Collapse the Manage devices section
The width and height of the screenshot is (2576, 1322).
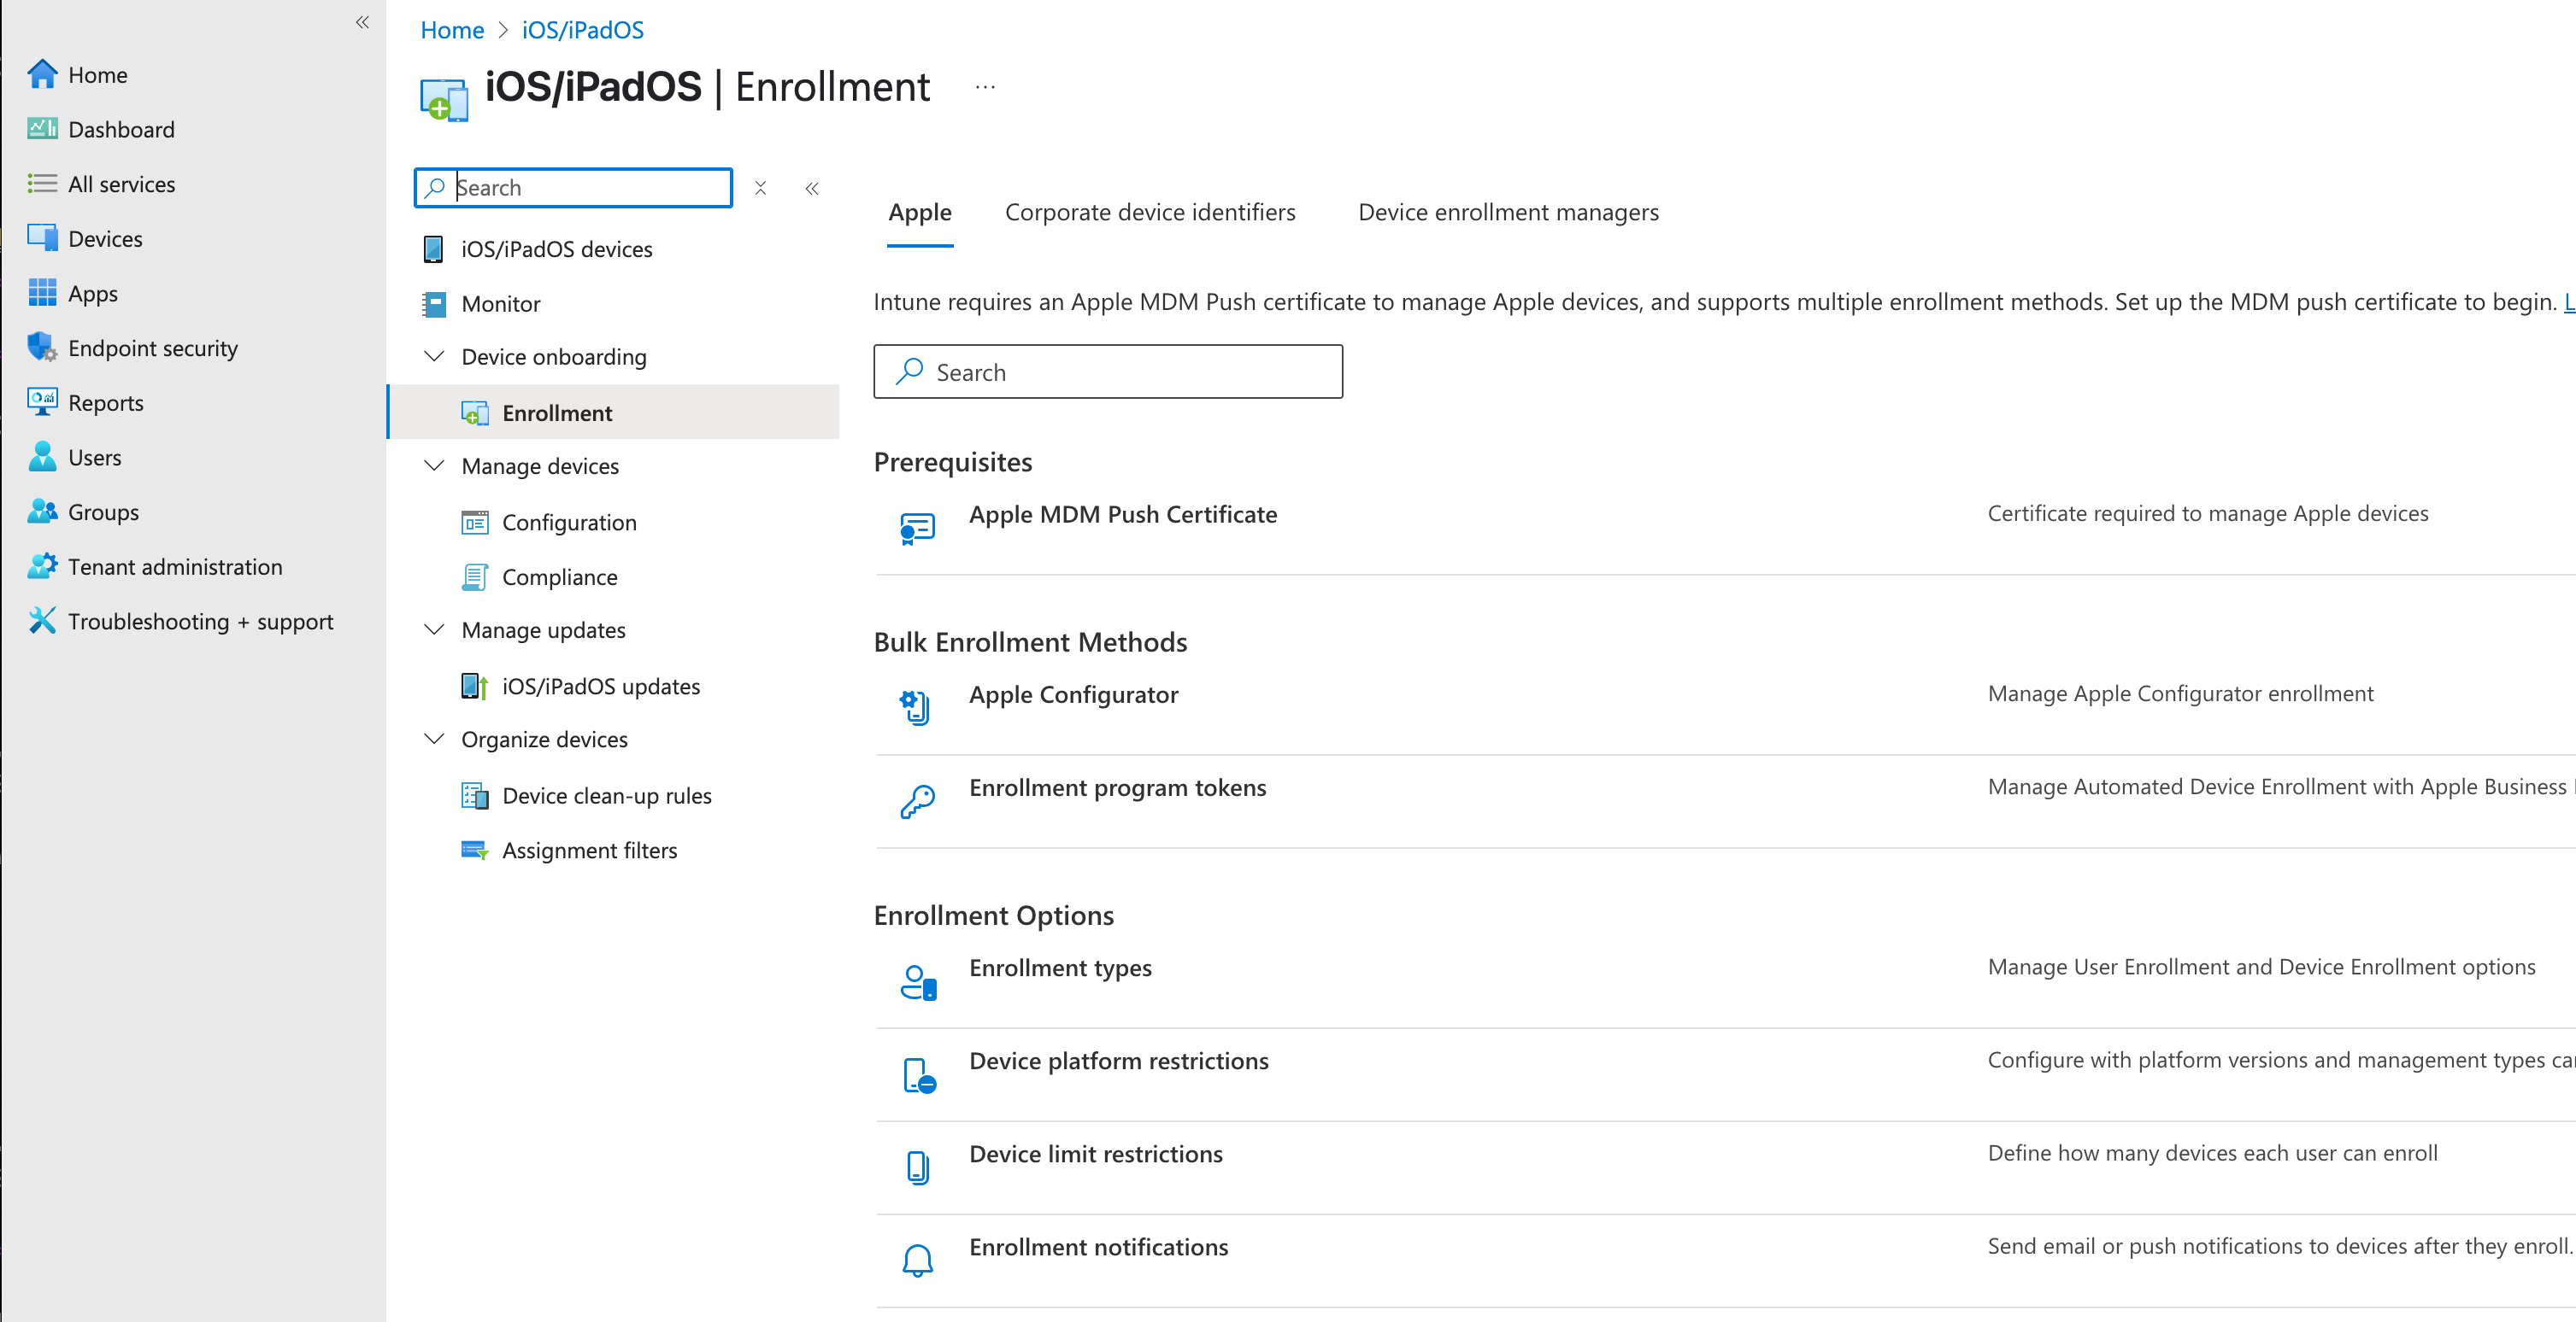pos(434,465)
